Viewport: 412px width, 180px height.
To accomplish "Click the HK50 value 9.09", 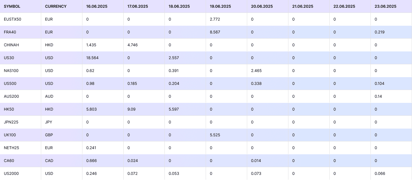I will coord(131,109).
